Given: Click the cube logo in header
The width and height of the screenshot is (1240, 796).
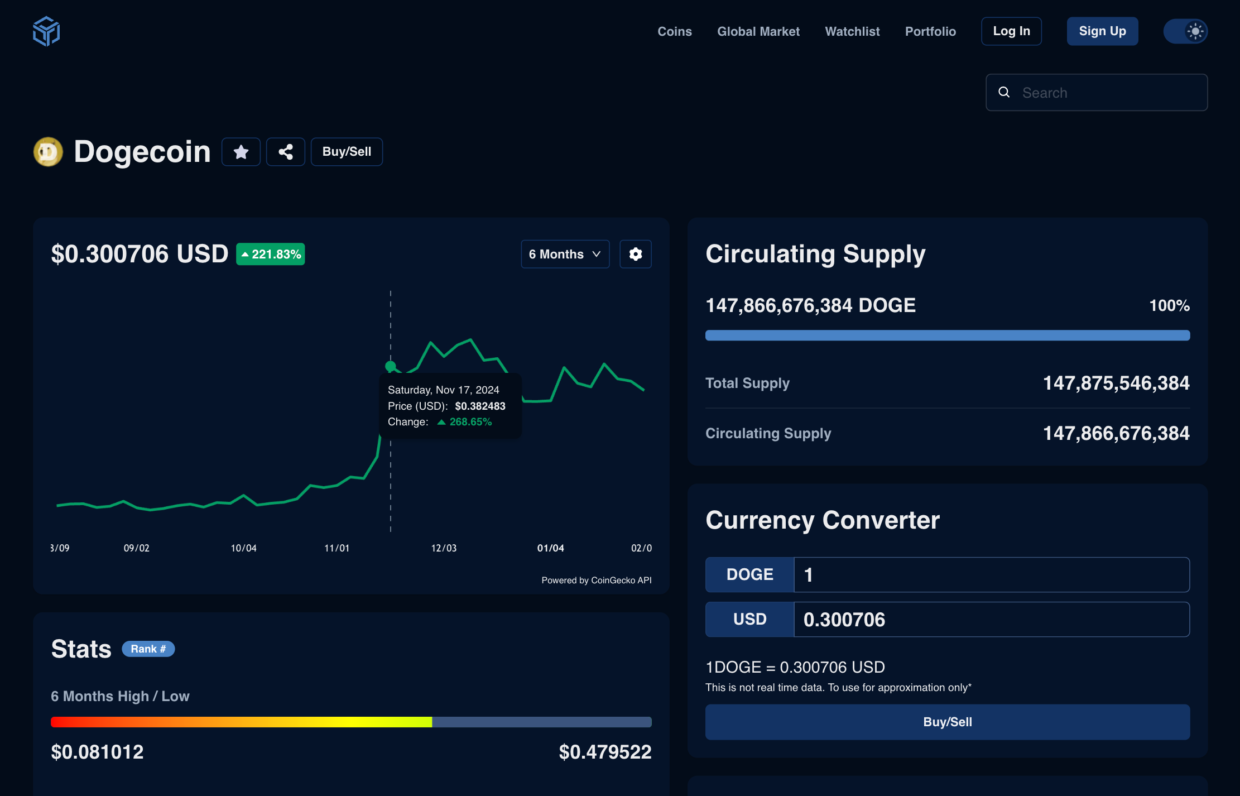Looking at the screenshot, I should coord(46,31).
